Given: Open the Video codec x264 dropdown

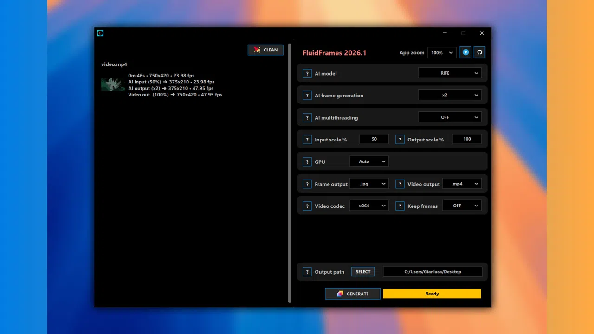Looking at the screenshot, I should point(369,206).
